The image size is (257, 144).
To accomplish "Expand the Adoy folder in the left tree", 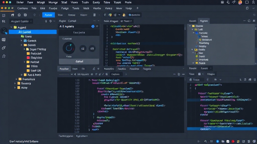I will pyautogui.click(x=15, y=88).
